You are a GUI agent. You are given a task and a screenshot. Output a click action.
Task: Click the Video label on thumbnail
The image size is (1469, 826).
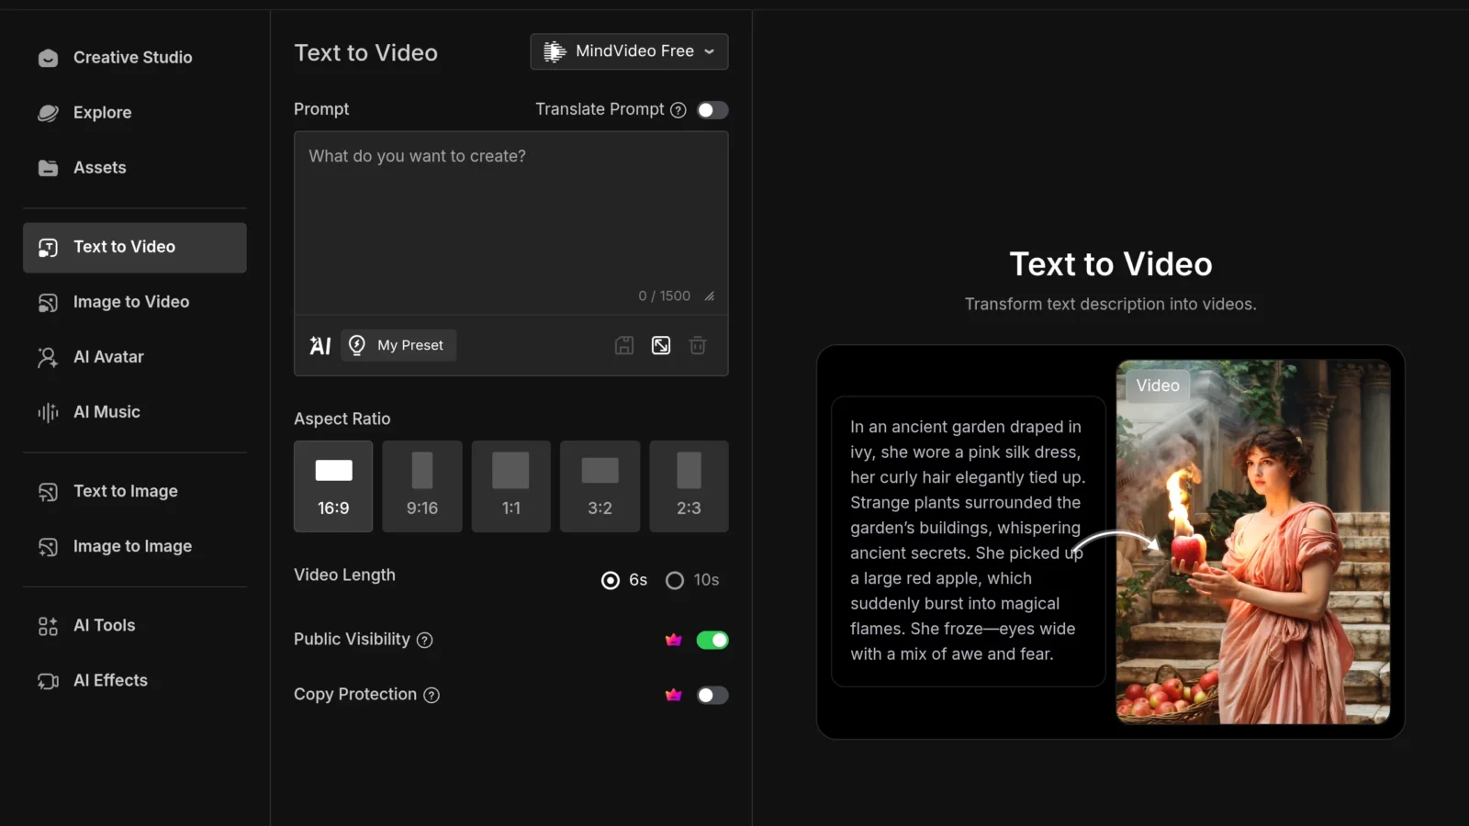coord(1158,385)
